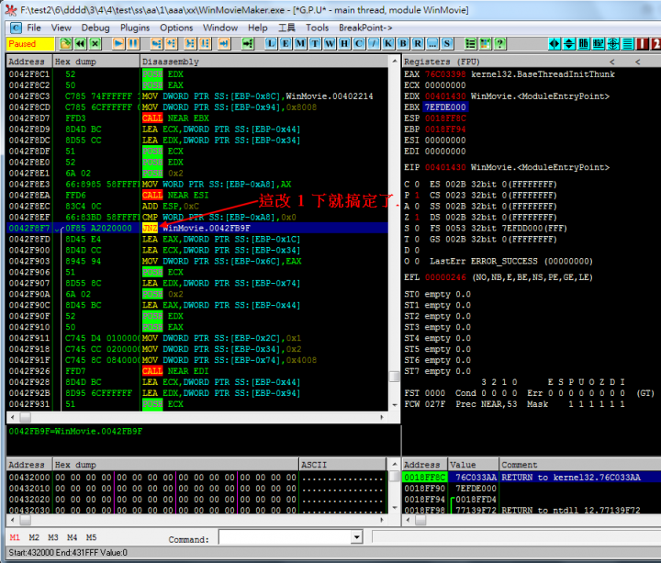Open the View menu

click(x=62, y=28)
